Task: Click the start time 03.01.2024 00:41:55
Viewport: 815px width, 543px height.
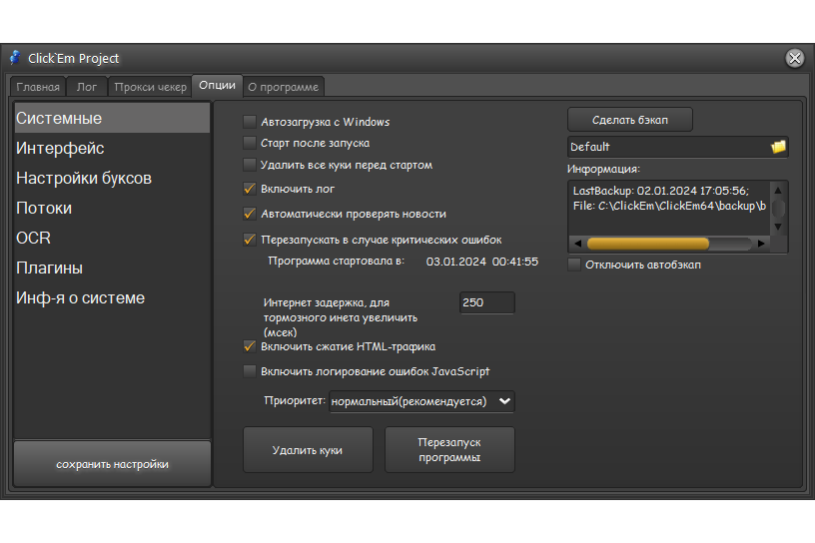Action: click(x=481, y=262)
